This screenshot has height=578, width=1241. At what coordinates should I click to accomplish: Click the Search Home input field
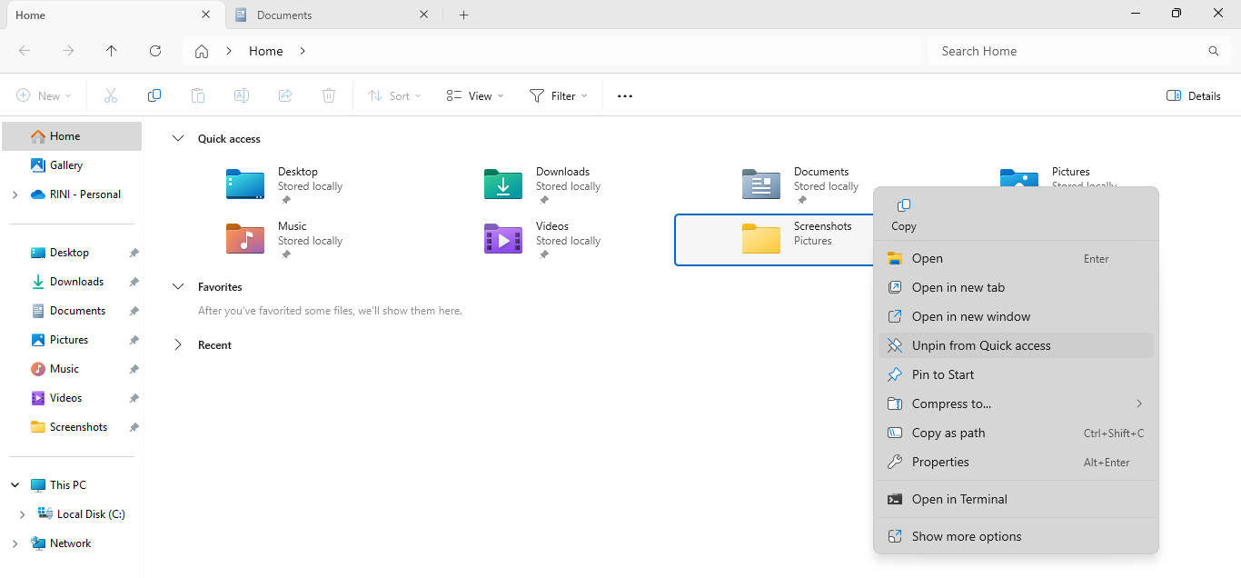1070,51
